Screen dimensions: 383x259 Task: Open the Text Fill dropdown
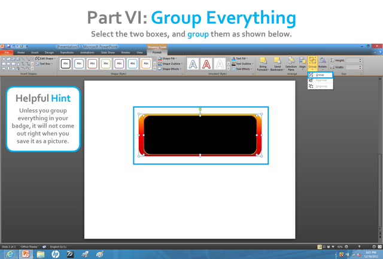[239, 59]
